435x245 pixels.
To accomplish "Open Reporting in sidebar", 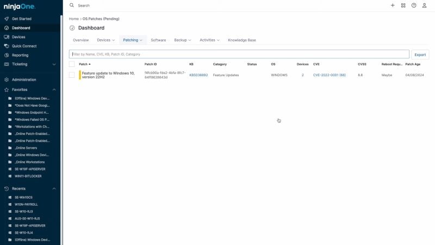I will tap(20, 56).
